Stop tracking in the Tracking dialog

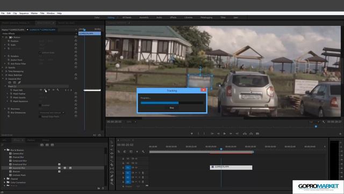[171, 108]
